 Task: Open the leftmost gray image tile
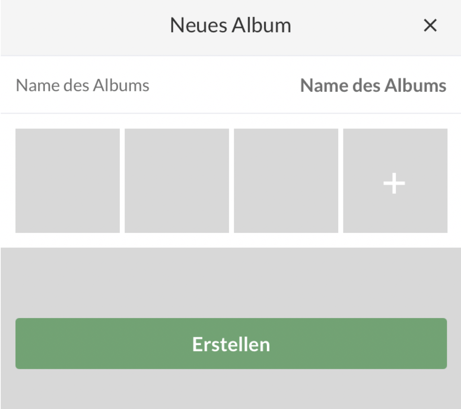67,180
